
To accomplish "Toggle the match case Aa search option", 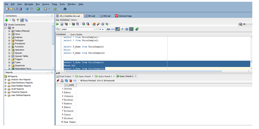I will click(108, 29).
